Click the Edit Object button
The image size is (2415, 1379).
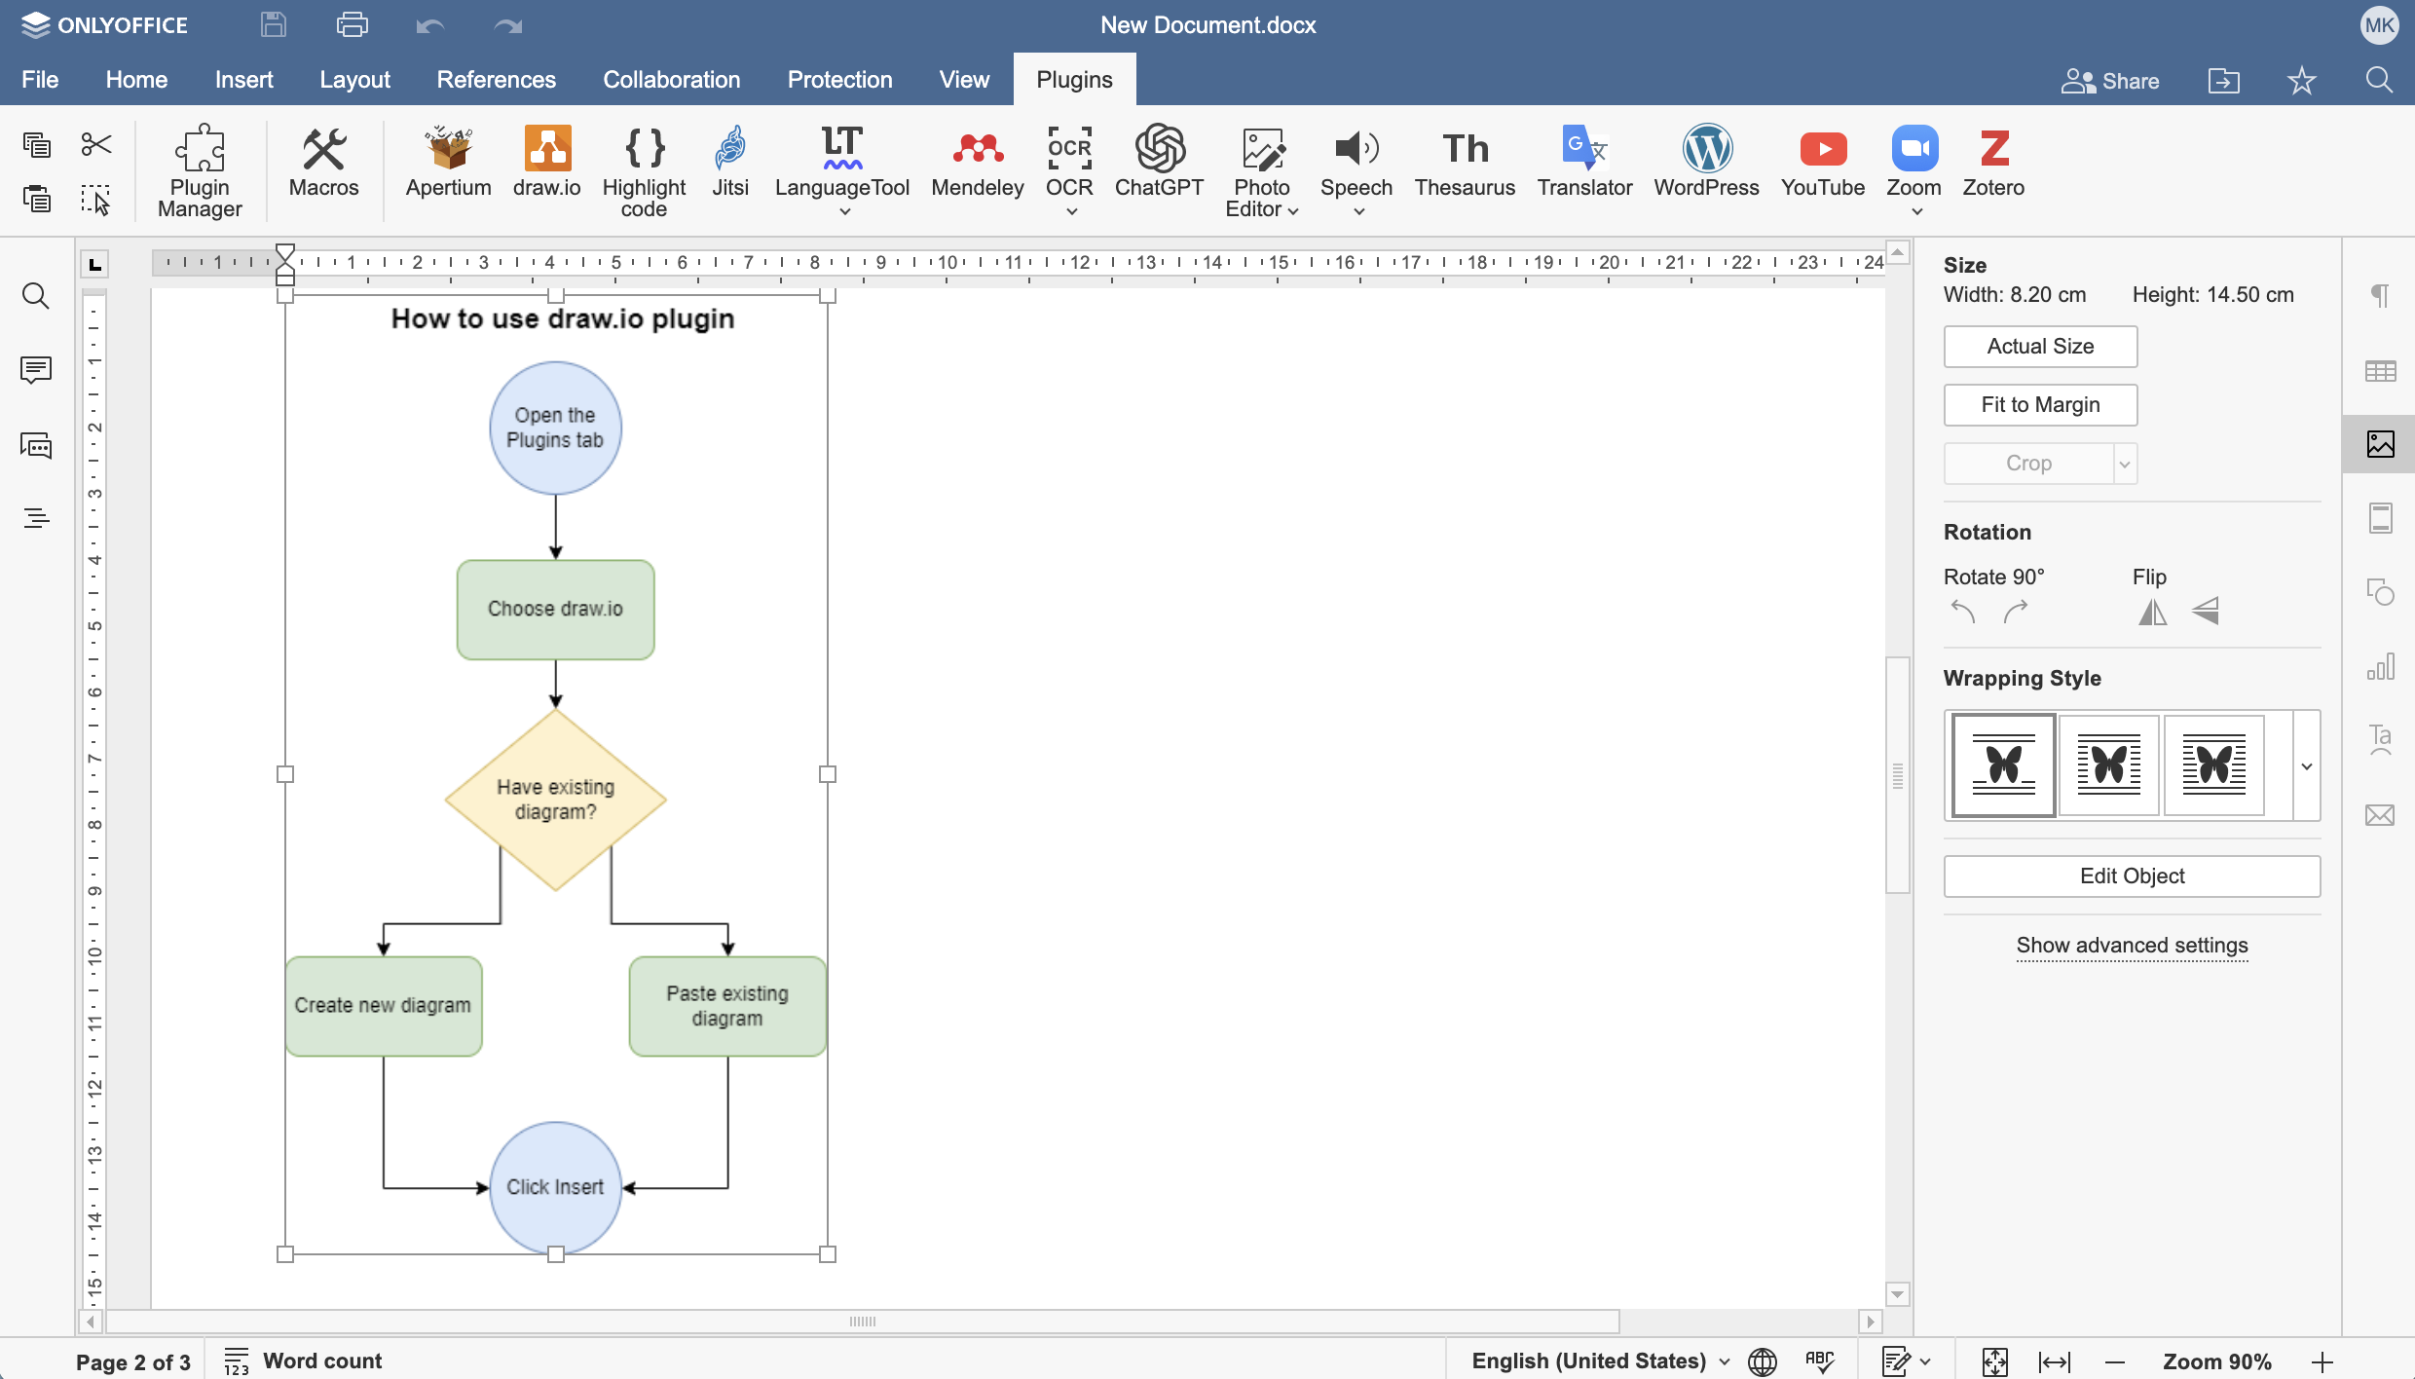[2132, 876]
